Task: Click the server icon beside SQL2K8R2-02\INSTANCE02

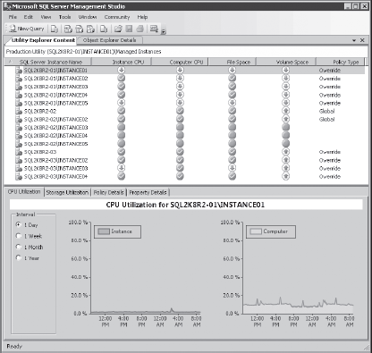Action: [19, 120]
